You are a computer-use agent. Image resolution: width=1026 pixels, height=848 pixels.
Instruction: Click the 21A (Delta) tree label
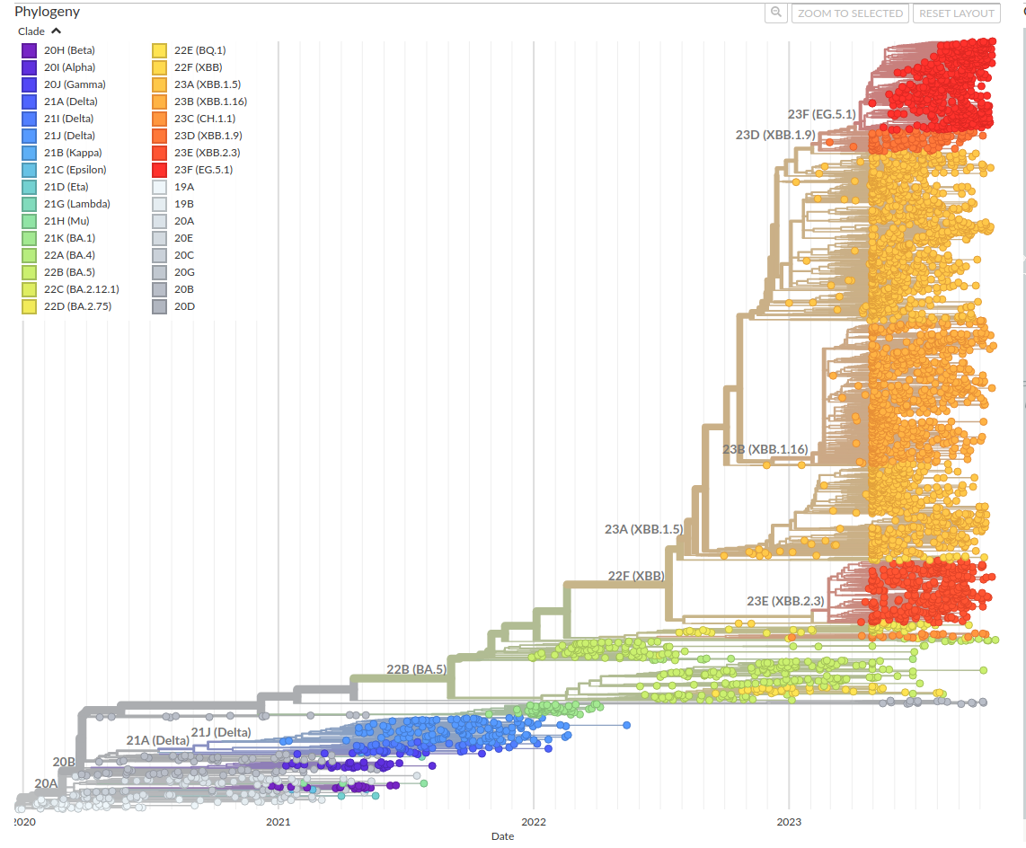point(158,740)
